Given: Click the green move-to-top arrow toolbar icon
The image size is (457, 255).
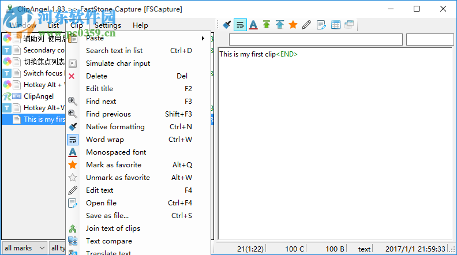Looking at the screenshot, I should [x=267, y=25].
